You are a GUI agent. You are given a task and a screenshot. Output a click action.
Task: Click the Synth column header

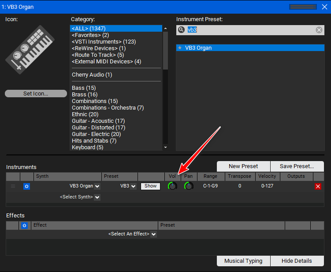67,176
